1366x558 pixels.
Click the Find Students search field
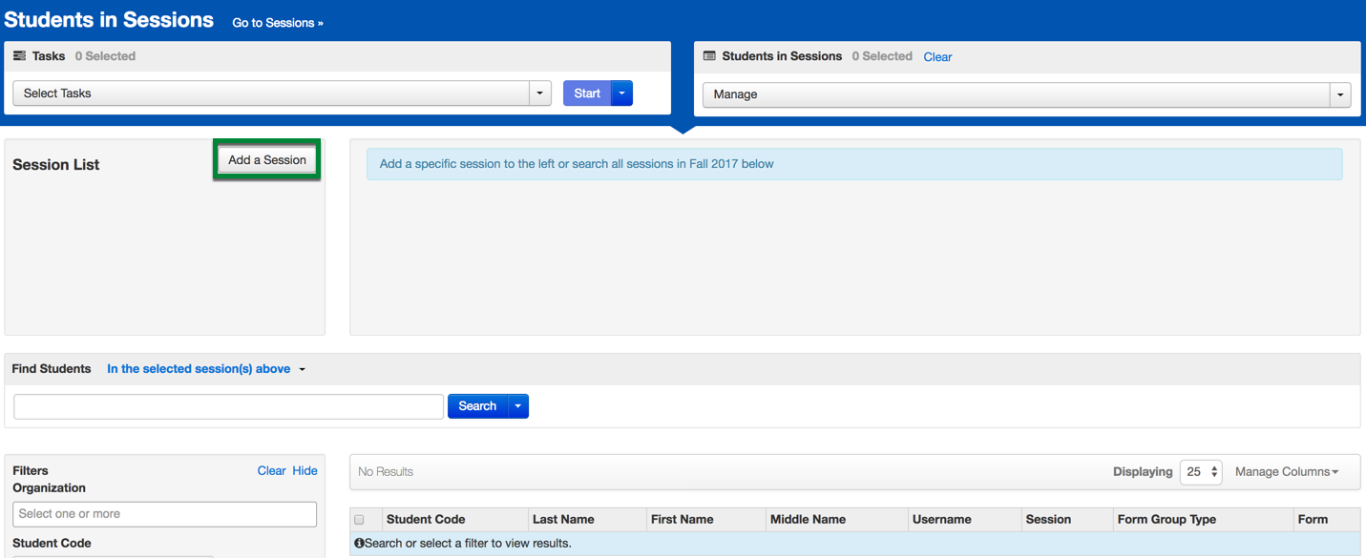coord(228,406)
